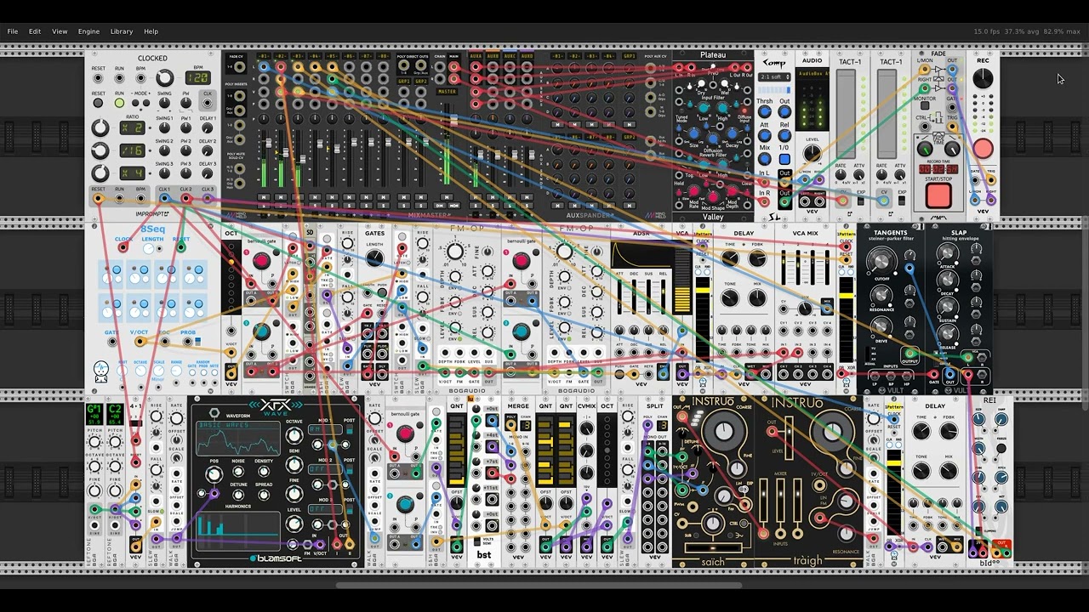Toggle the Clocked RUN button
Viewport: 1089px width, 612px height.
[x=119, y=103]
